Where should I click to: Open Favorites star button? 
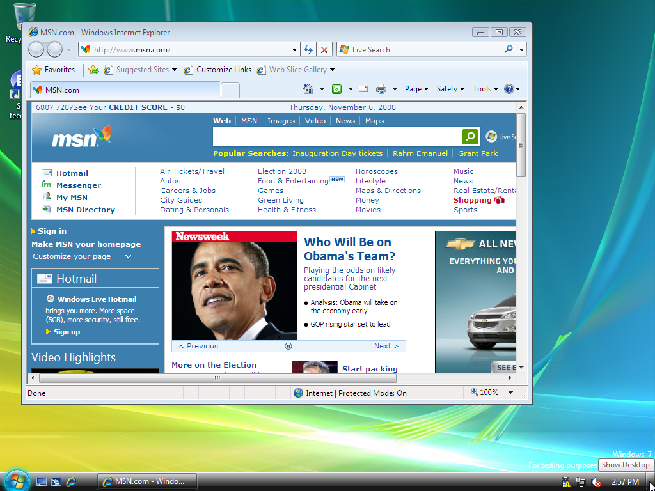(x=54, y=70)
